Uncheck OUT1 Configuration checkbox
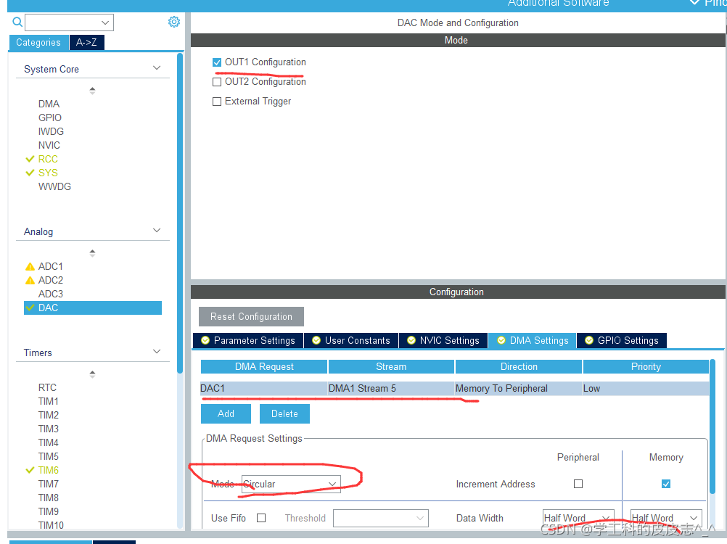 pos(216,62)
